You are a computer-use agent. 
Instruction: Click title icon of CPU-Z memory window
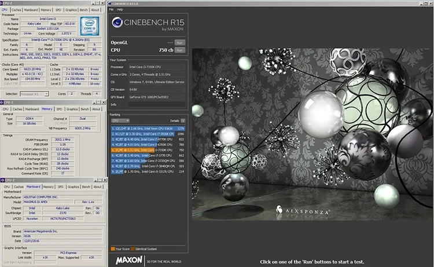coord(2,103)
